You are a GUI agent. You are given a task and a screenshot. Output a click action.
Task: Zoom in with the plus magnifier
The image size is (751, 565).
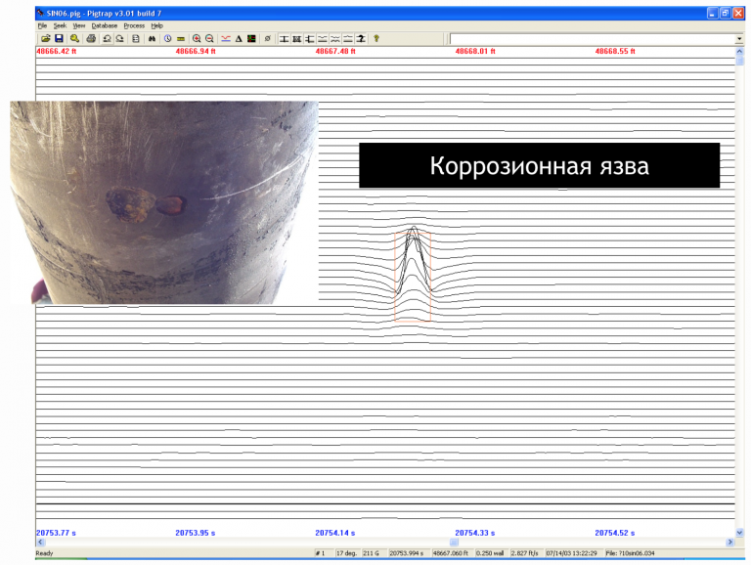197,39
